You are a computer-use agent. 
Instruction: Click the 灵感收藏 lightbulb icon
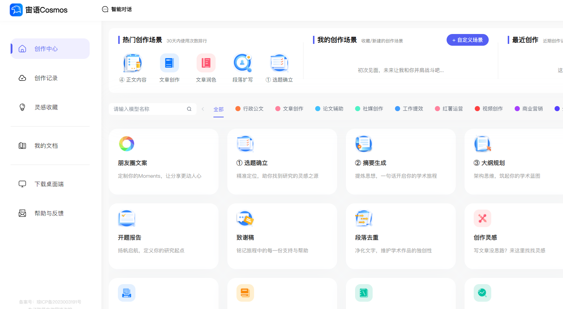(22, 107)
